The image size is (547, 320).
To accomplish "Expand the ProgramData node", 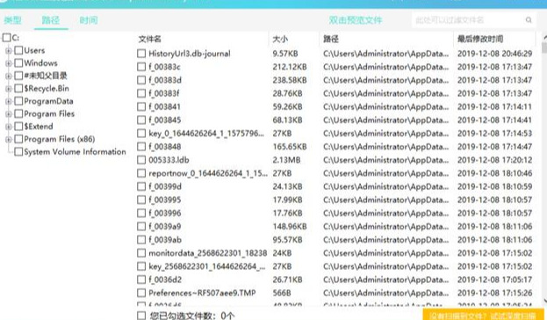I will click(x=9, y=101).
